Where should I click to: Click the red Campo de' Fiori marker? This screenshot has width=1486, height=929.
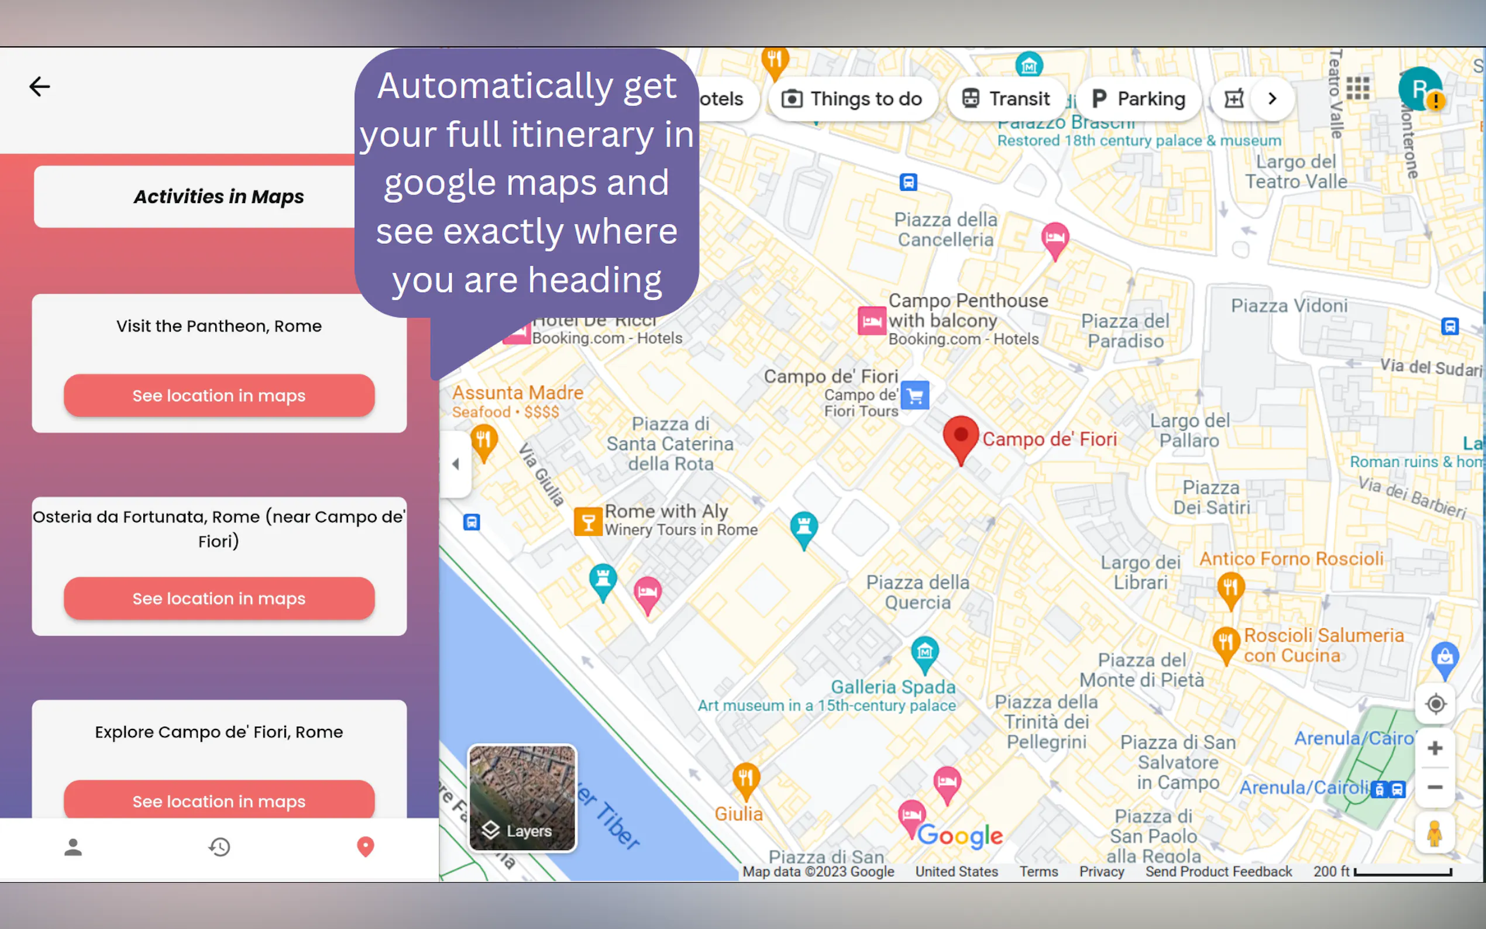[x=961, y=437]
